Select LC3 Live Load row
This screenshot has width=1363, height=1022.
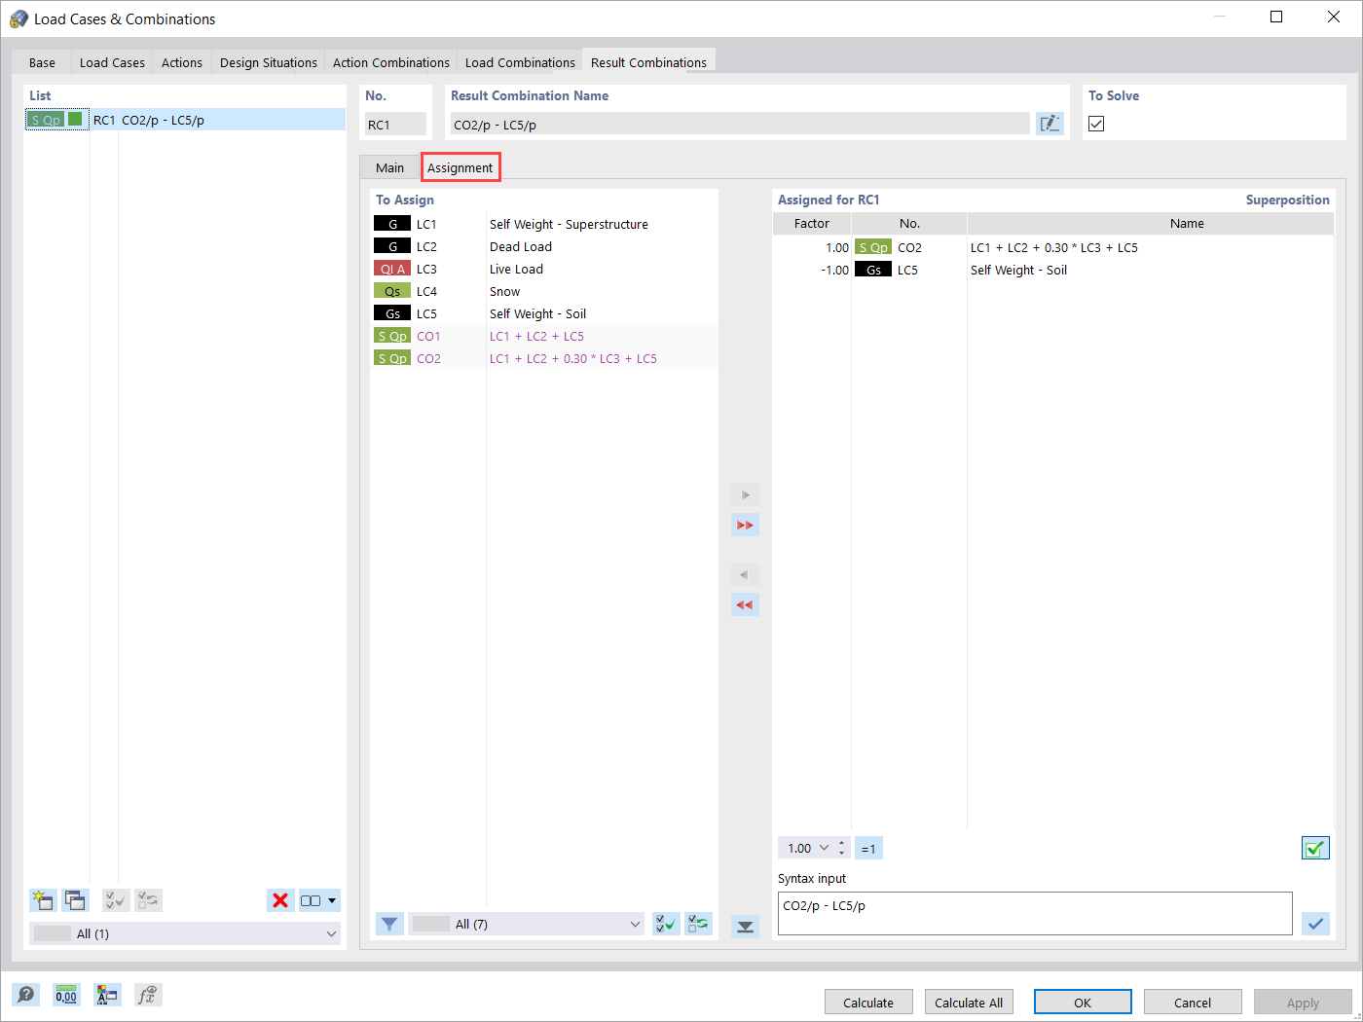pyautogui.click(x=544, y=269)
